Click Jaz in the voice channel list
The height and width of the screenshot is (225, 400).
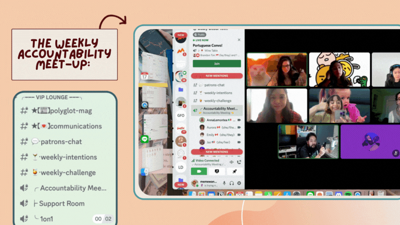[x=220, y=142]
